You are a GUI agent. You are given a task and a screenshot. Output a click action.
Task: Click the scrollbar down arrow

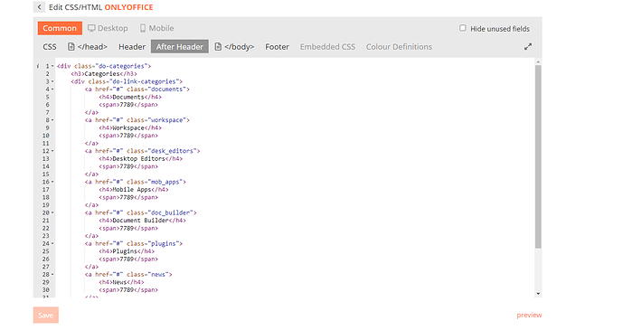point(538,294)
